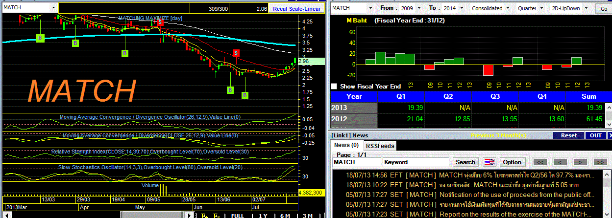Click the green B marker below 29/03

[x=75, y=43]
